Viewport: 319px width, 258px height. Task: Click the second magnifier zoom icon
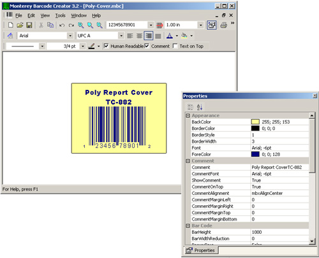pyautogui.click(x=90, y=25)
